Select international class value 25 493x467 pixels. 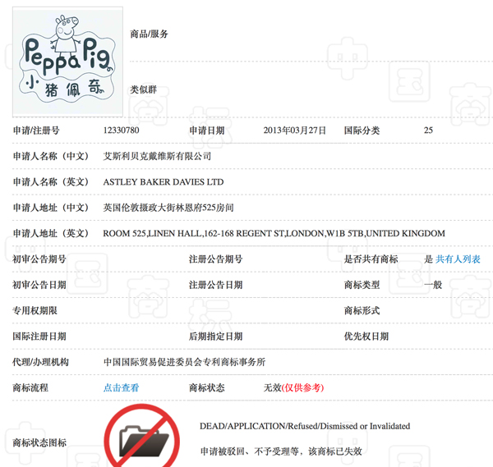coord(428,130)
